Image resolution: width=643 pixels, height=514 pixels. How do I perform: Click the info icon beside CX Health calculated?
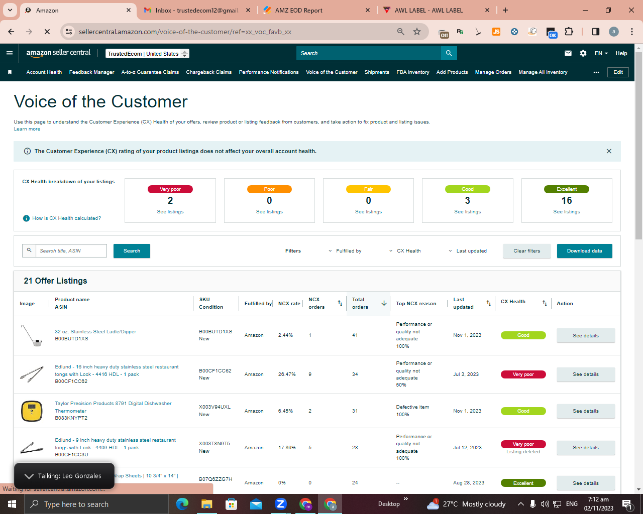26,218
